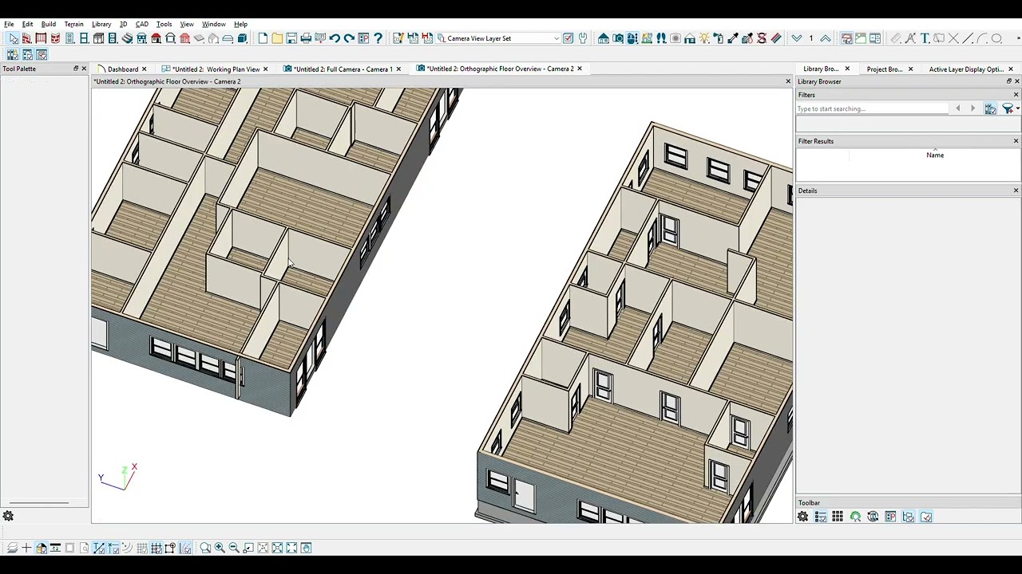Image resolution: width=1022 pixels, height=574 pixels.
Task: Open the wrench tools icon
Action: 583,38
